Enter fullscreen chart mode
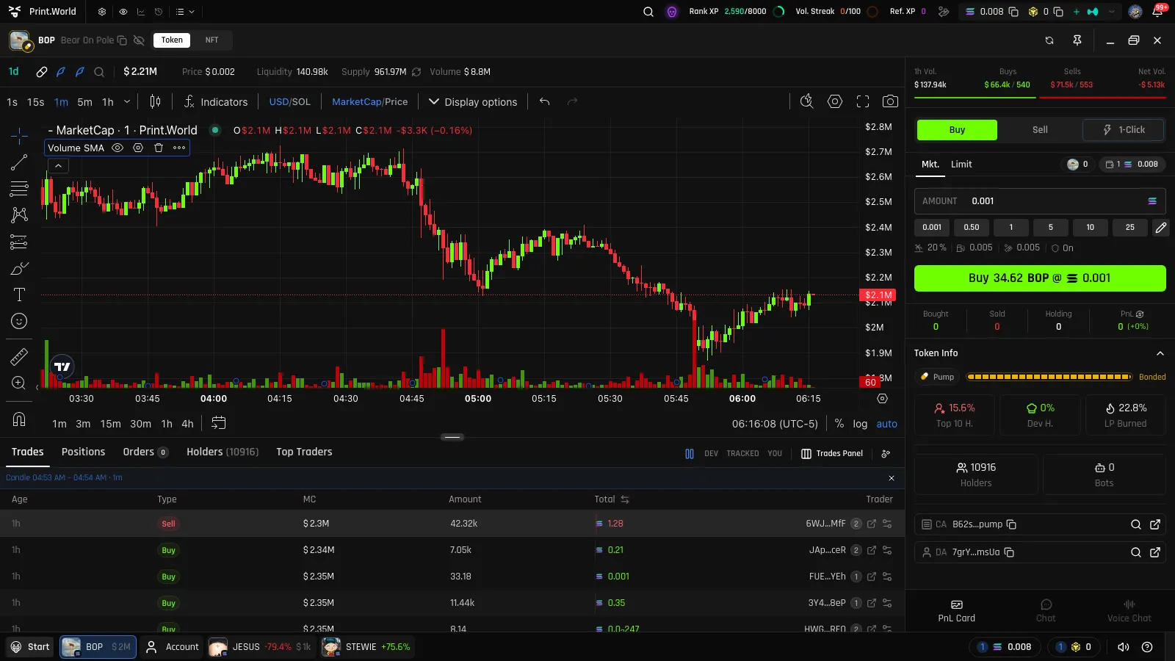This screenshot has width=1175, height=661. tap(863, 101)
